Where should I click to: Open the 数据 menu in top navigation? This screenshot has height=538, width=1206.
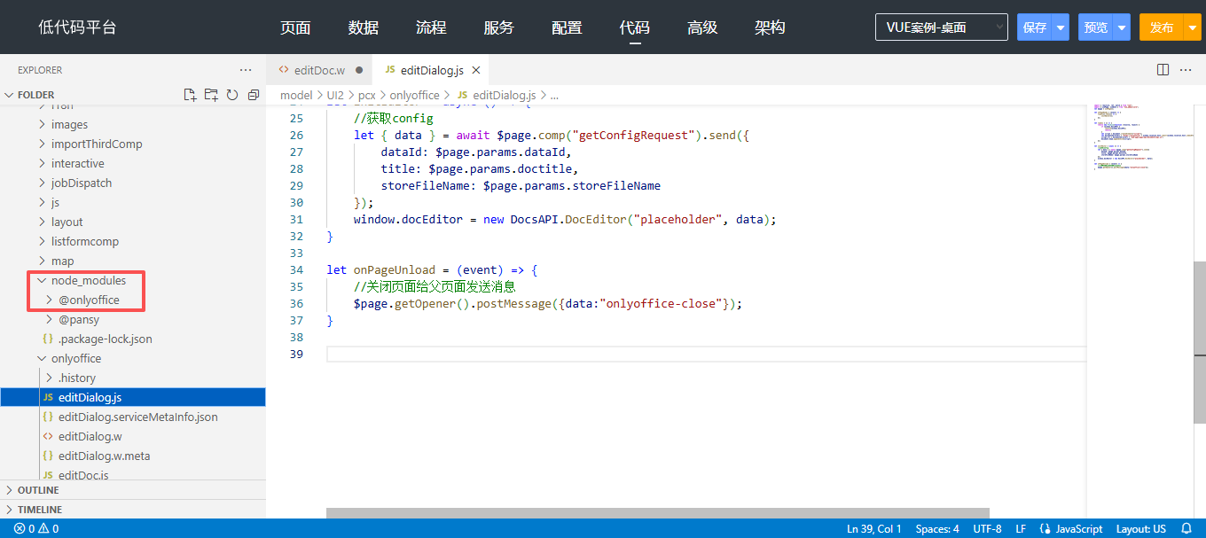pyautogui.click(x=364, y=27)
